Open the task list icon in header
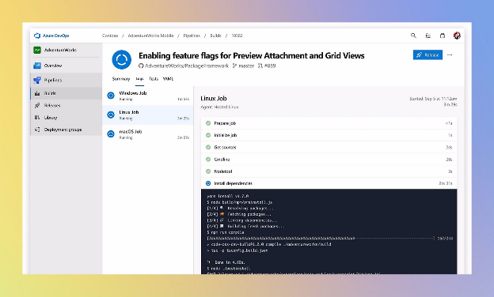Screen dimensions: 494x297 click(427, 36)
